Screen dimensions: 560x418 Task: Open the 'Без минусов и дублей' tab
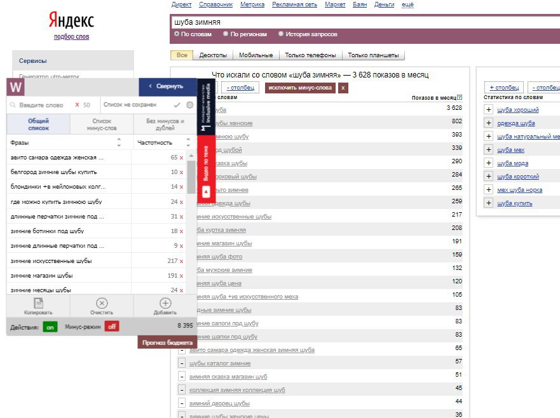(x=165, y=125)
